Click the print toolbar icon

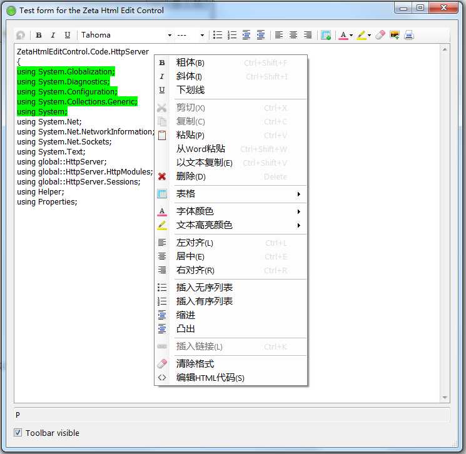click(409, 35)
